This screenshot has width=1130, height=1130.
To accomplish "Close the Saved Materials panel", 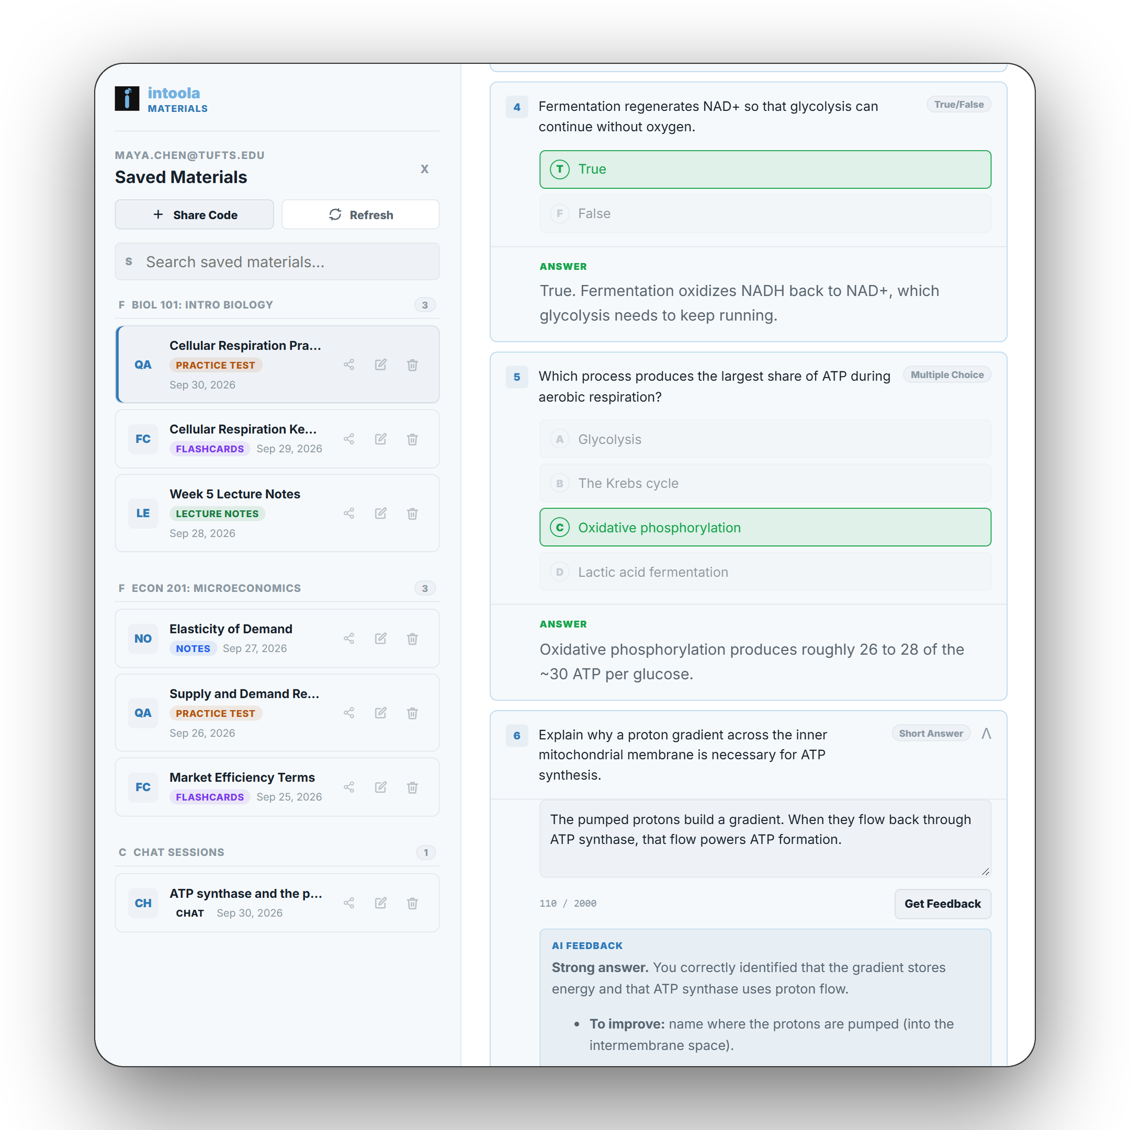I will pos(425,169).
